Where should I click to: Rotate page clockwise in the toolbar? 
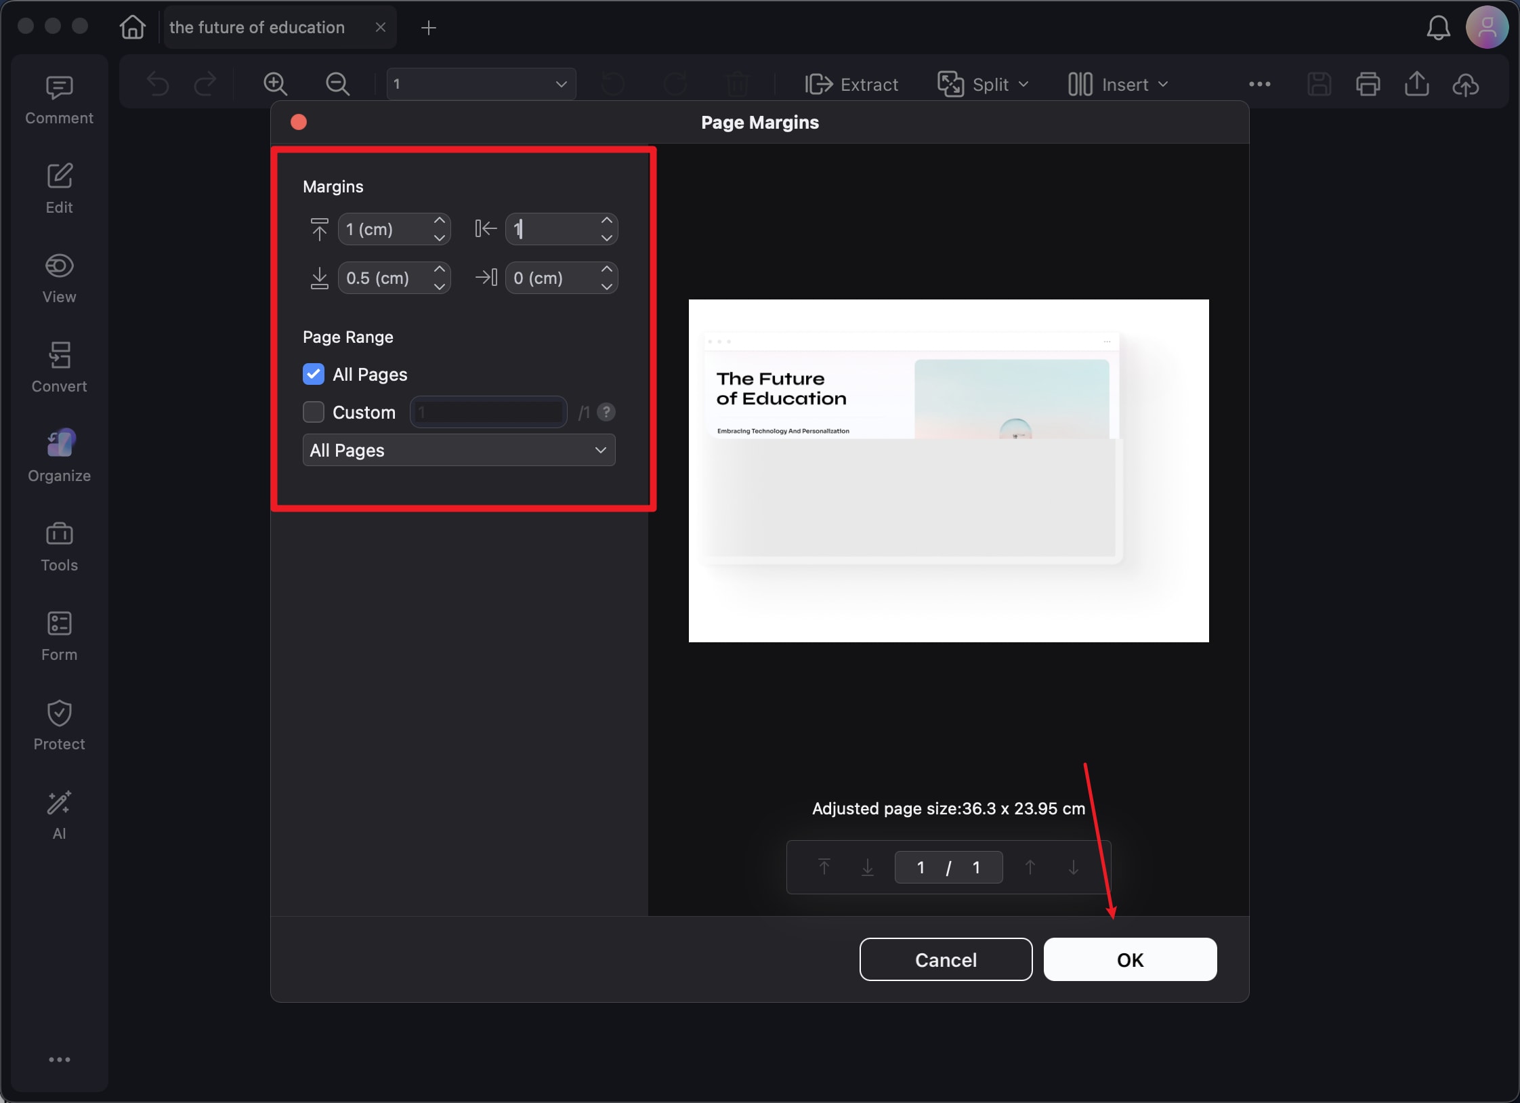click(x=675, y=84)
